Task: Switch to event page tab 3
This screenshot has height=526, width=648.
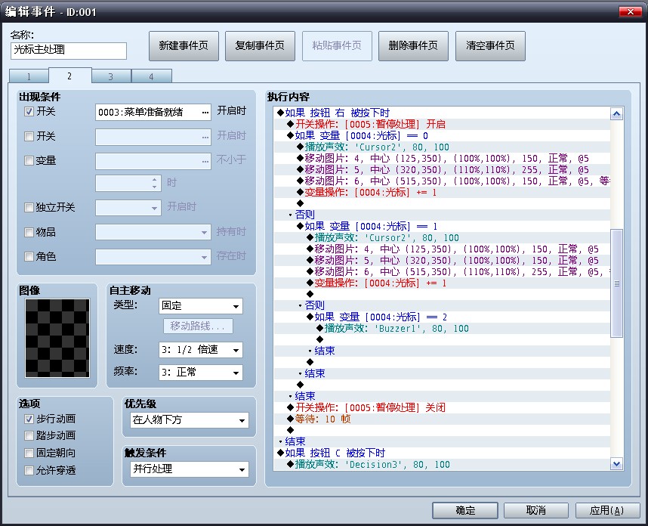Action: pos(111,76)
